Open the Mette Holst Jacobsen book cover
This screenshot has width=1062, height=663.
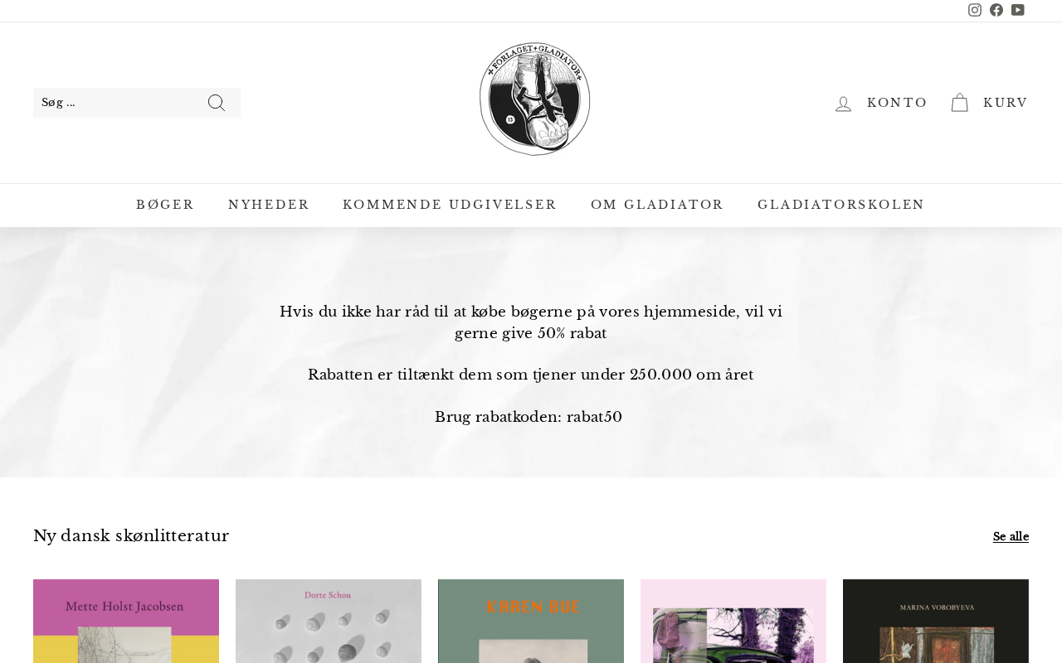coord(126,621)
